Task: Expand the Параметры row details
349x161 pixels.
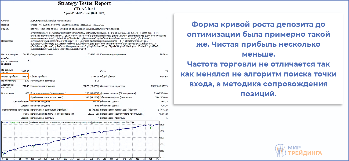Action: click(7, 41)
